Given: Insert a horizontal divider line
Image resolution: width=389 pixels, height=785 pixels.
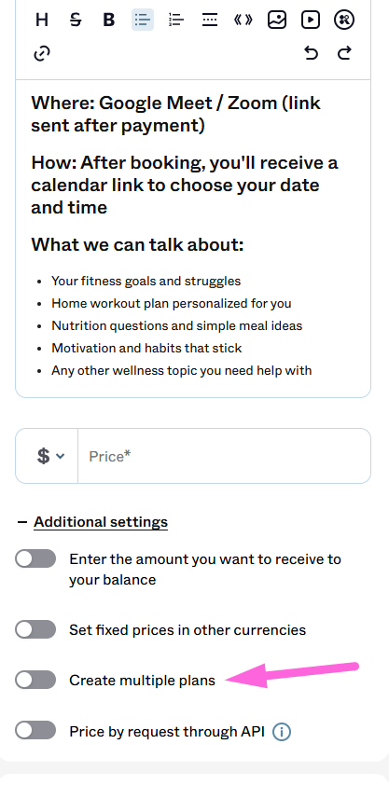Looking at the screenshot, I should click(210, 20).
